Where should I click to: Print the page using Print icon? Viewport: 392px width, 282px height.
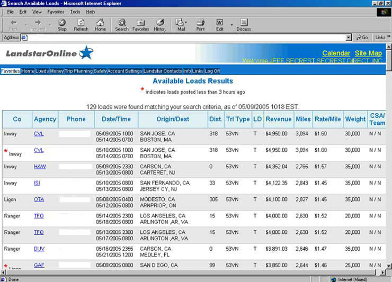pyautogui.click(x=200, y=24)
